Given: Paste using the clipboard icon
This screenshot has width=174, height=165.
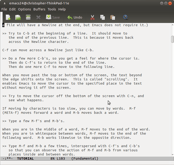Looking at the screenshot, I should (x=113, y=17).
